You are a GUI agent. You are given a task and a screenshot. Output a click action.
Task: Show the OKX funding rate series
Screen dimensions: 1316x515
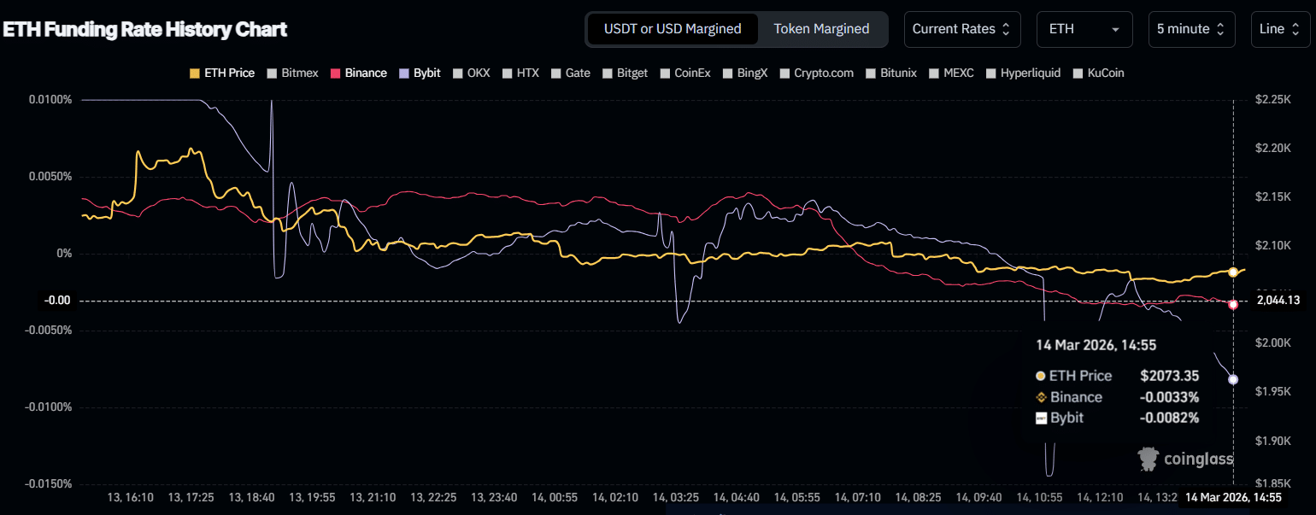(x=471, y=73)
